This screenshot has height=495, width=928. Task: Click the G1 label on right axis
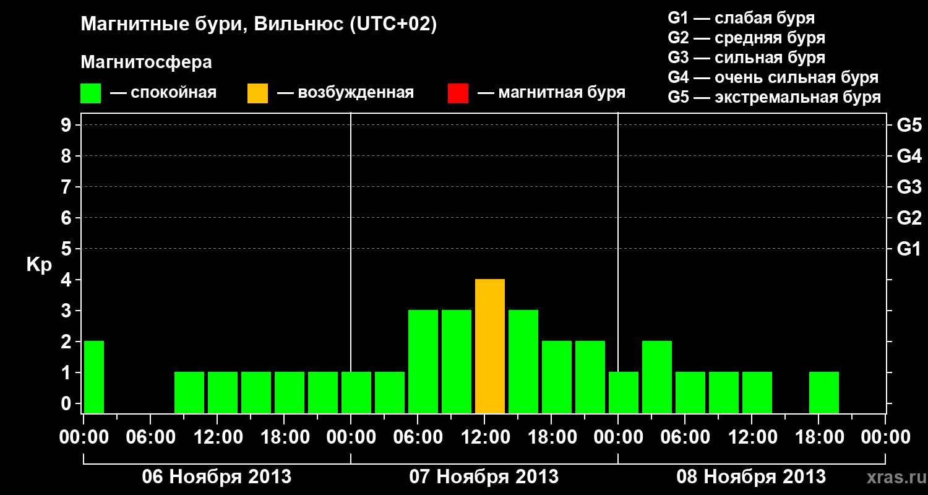click(909, 249)
